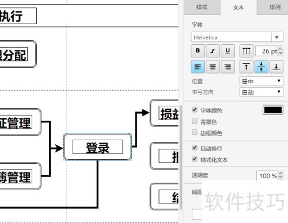
Task: Center-align text horizontally
Action: [x=213, y=67]
